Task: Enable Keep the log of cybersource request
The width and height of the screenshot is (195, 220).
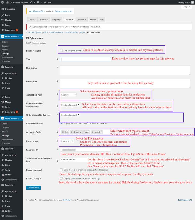Action: coord(61,170)
